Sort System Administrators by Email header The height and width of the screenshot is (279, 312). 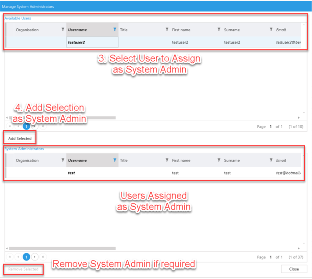click(x=281, y=160)
